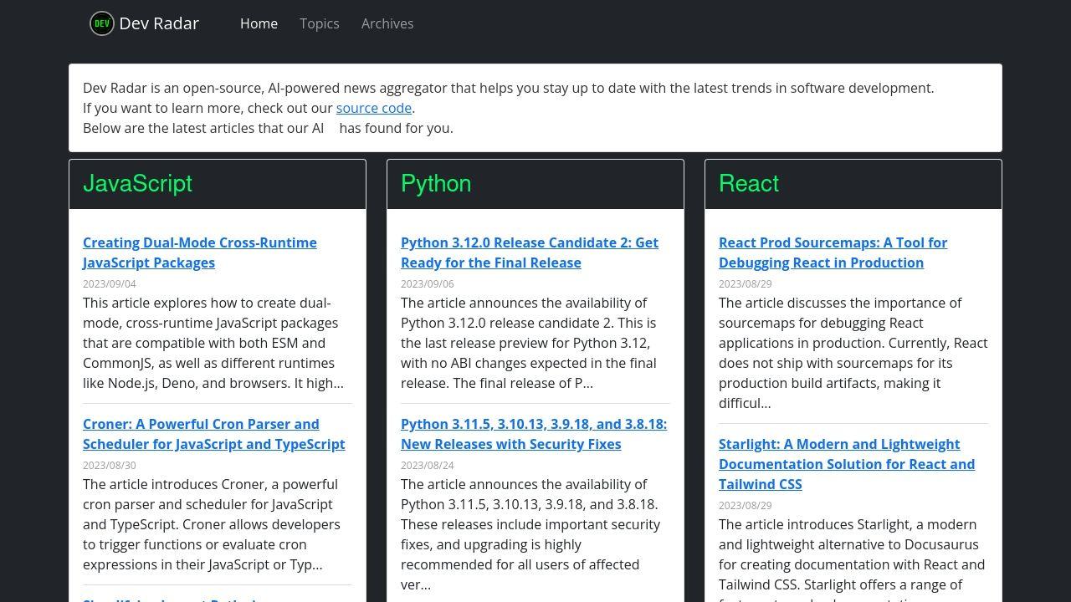Click the dual-mode packages summary paragraph
The image size is (1071, 602).
point(213,343)
